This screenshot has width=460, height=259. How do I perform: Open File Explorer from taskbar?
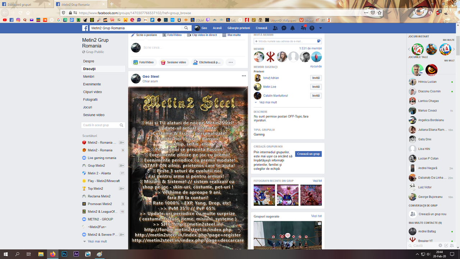pos(41,254)
